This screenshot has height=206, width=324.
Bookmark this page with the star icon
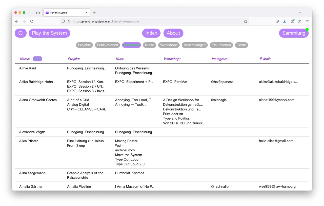246,22
